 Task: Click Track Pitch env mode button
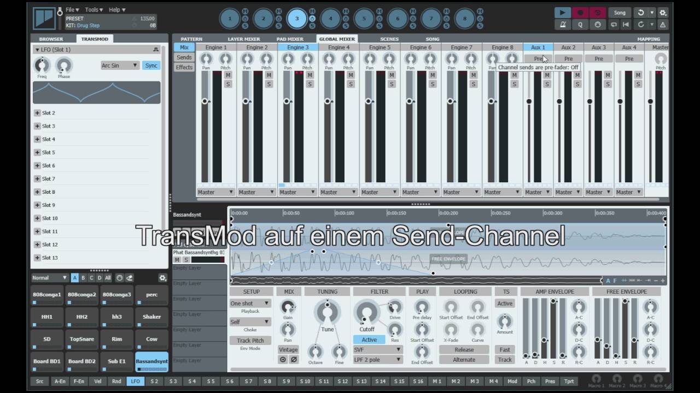pos(250,341)
